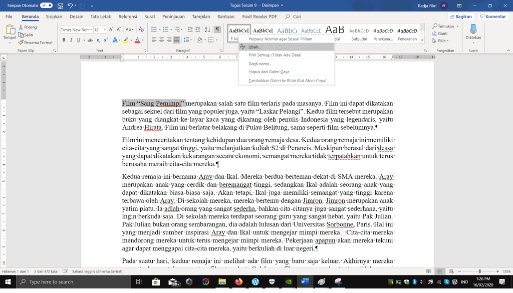513x293 pixels.
Task: Click the Bold formatting icon
Action: (x=63, y=40)
